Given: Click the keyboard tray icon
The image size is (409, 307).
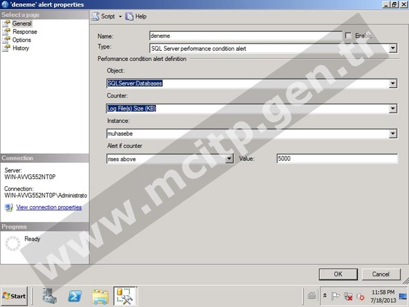Looking at the screenshot, I should click(312, 296).
